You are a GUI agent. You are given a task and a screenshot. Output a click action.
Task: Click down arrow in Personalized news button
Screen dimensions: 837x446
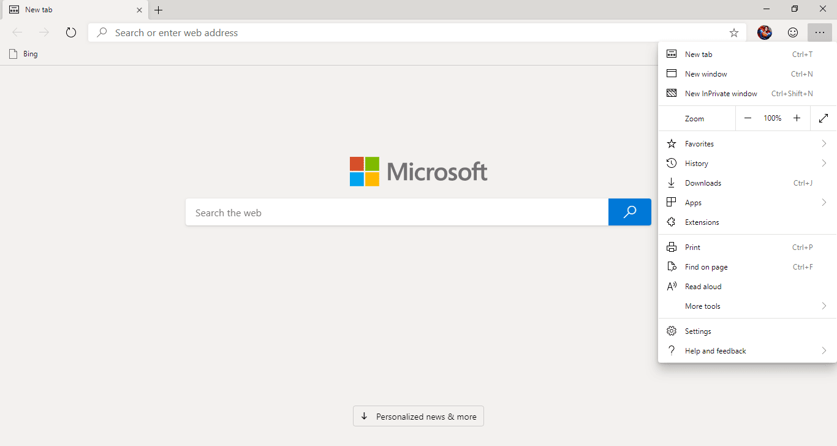(x=364, y=416)
